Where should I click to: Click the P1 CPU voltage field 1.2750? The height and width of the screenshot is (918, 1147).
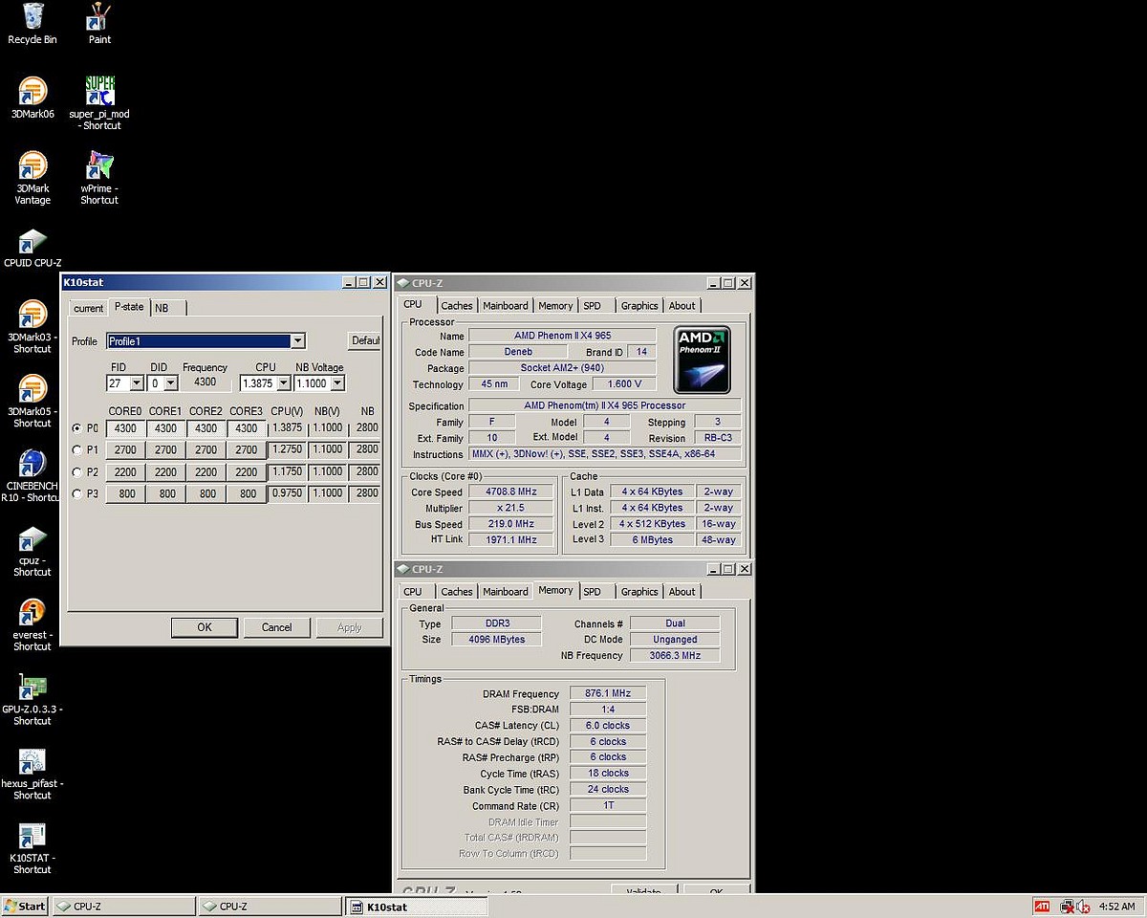(x=287, y=449)
